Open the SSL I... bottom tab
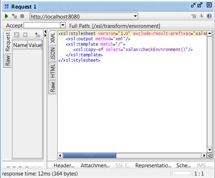The image size is (215, 178). [122, 165]
